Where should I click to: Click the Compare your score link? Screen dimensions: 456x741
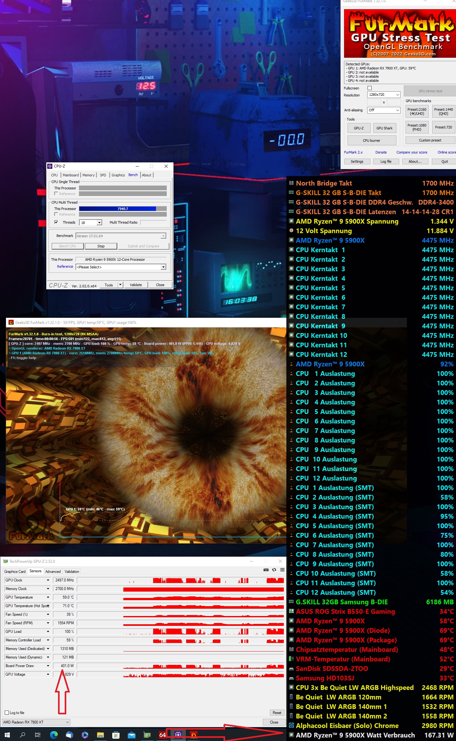[x=412, y=152]
